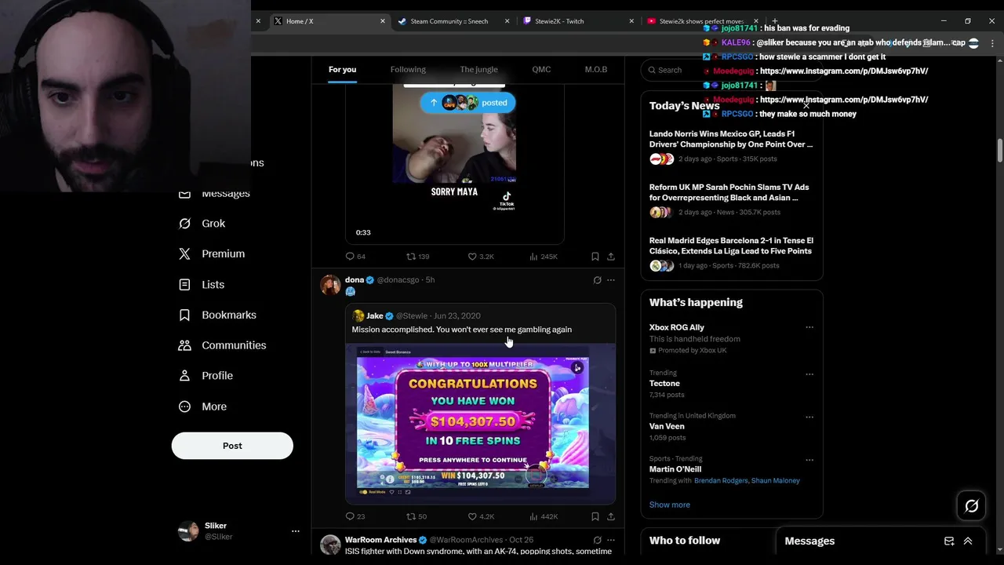The image size is (1004, 565).
Task: Reply to the dona post with 23 replies
Action: click(x=355, y=516)
